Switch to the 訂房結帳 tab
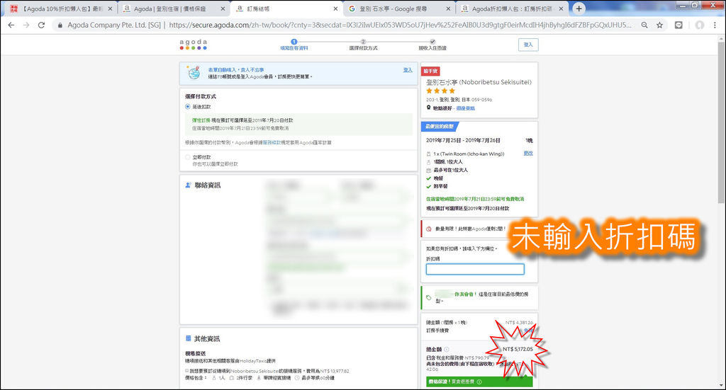Viewport: 726px width, 390px height. pos(287,8)
